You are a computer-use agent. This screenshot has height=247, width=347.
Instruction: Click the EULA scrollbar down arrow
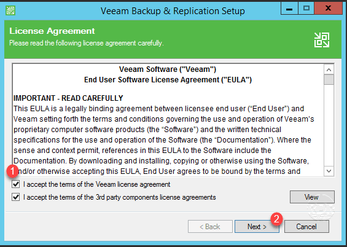[x=329, y=171]
